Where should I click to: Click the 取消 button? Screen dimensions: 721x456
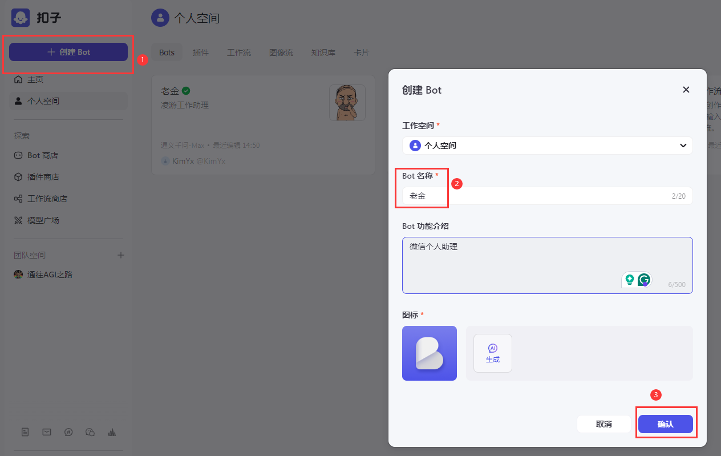click(x=604, y=424)
